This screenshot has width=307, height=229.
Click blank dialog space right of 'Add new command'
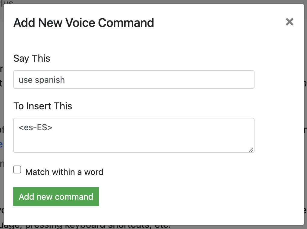tap(196, 197)
